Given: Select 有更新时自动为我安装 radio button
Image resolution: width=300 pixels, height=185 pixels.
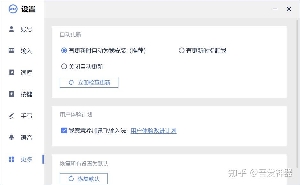Looking at the screenshot, I should pos(64,50).
